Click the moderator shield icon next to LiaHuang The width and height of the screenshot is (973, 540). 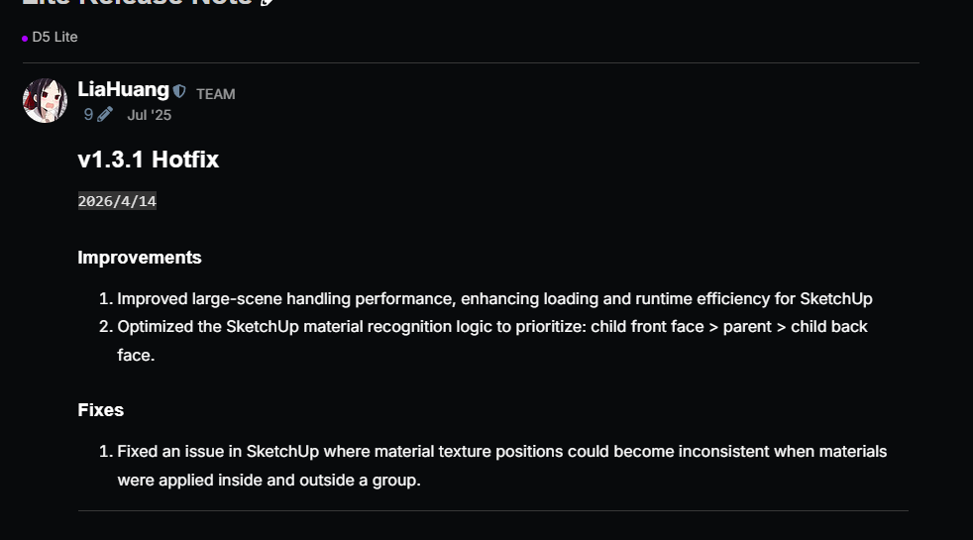pos(179,91)
